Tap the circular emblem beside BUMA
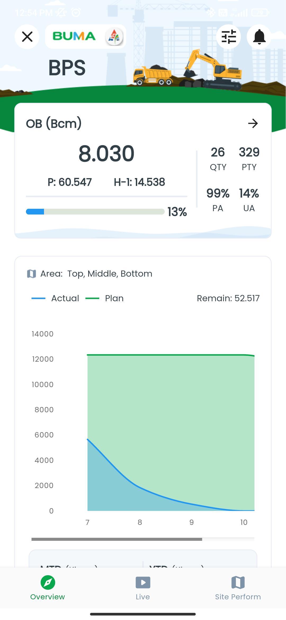Viewport: 286px width, 620px height. [114, 37]
